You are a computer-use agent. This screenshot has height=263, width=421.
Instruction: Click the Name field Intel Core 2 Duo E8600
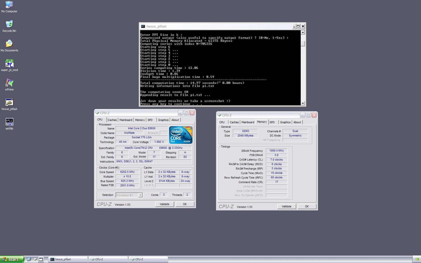(142, 128)
